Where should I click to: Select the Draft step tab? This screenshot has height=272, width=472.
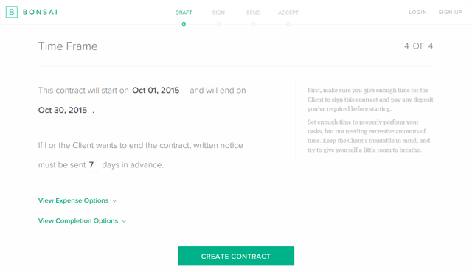184,13
